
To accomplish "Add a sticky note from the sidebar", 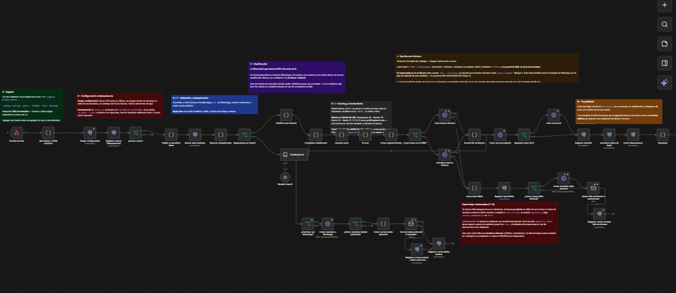I will click(x=664, y=44).
